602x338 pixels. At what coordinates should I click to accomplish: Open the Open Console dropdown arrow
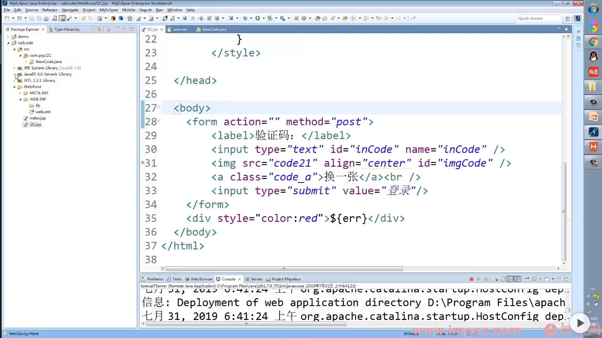pos(553,279)
